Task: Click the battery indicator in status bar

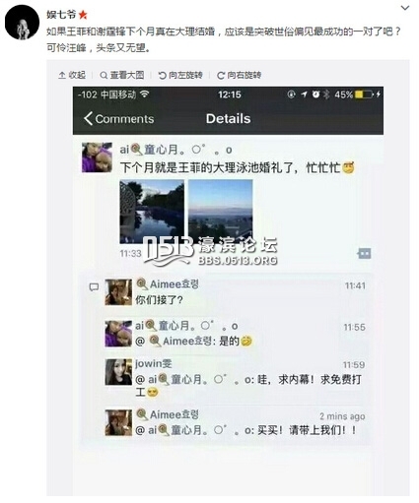Action: (365, 94)
